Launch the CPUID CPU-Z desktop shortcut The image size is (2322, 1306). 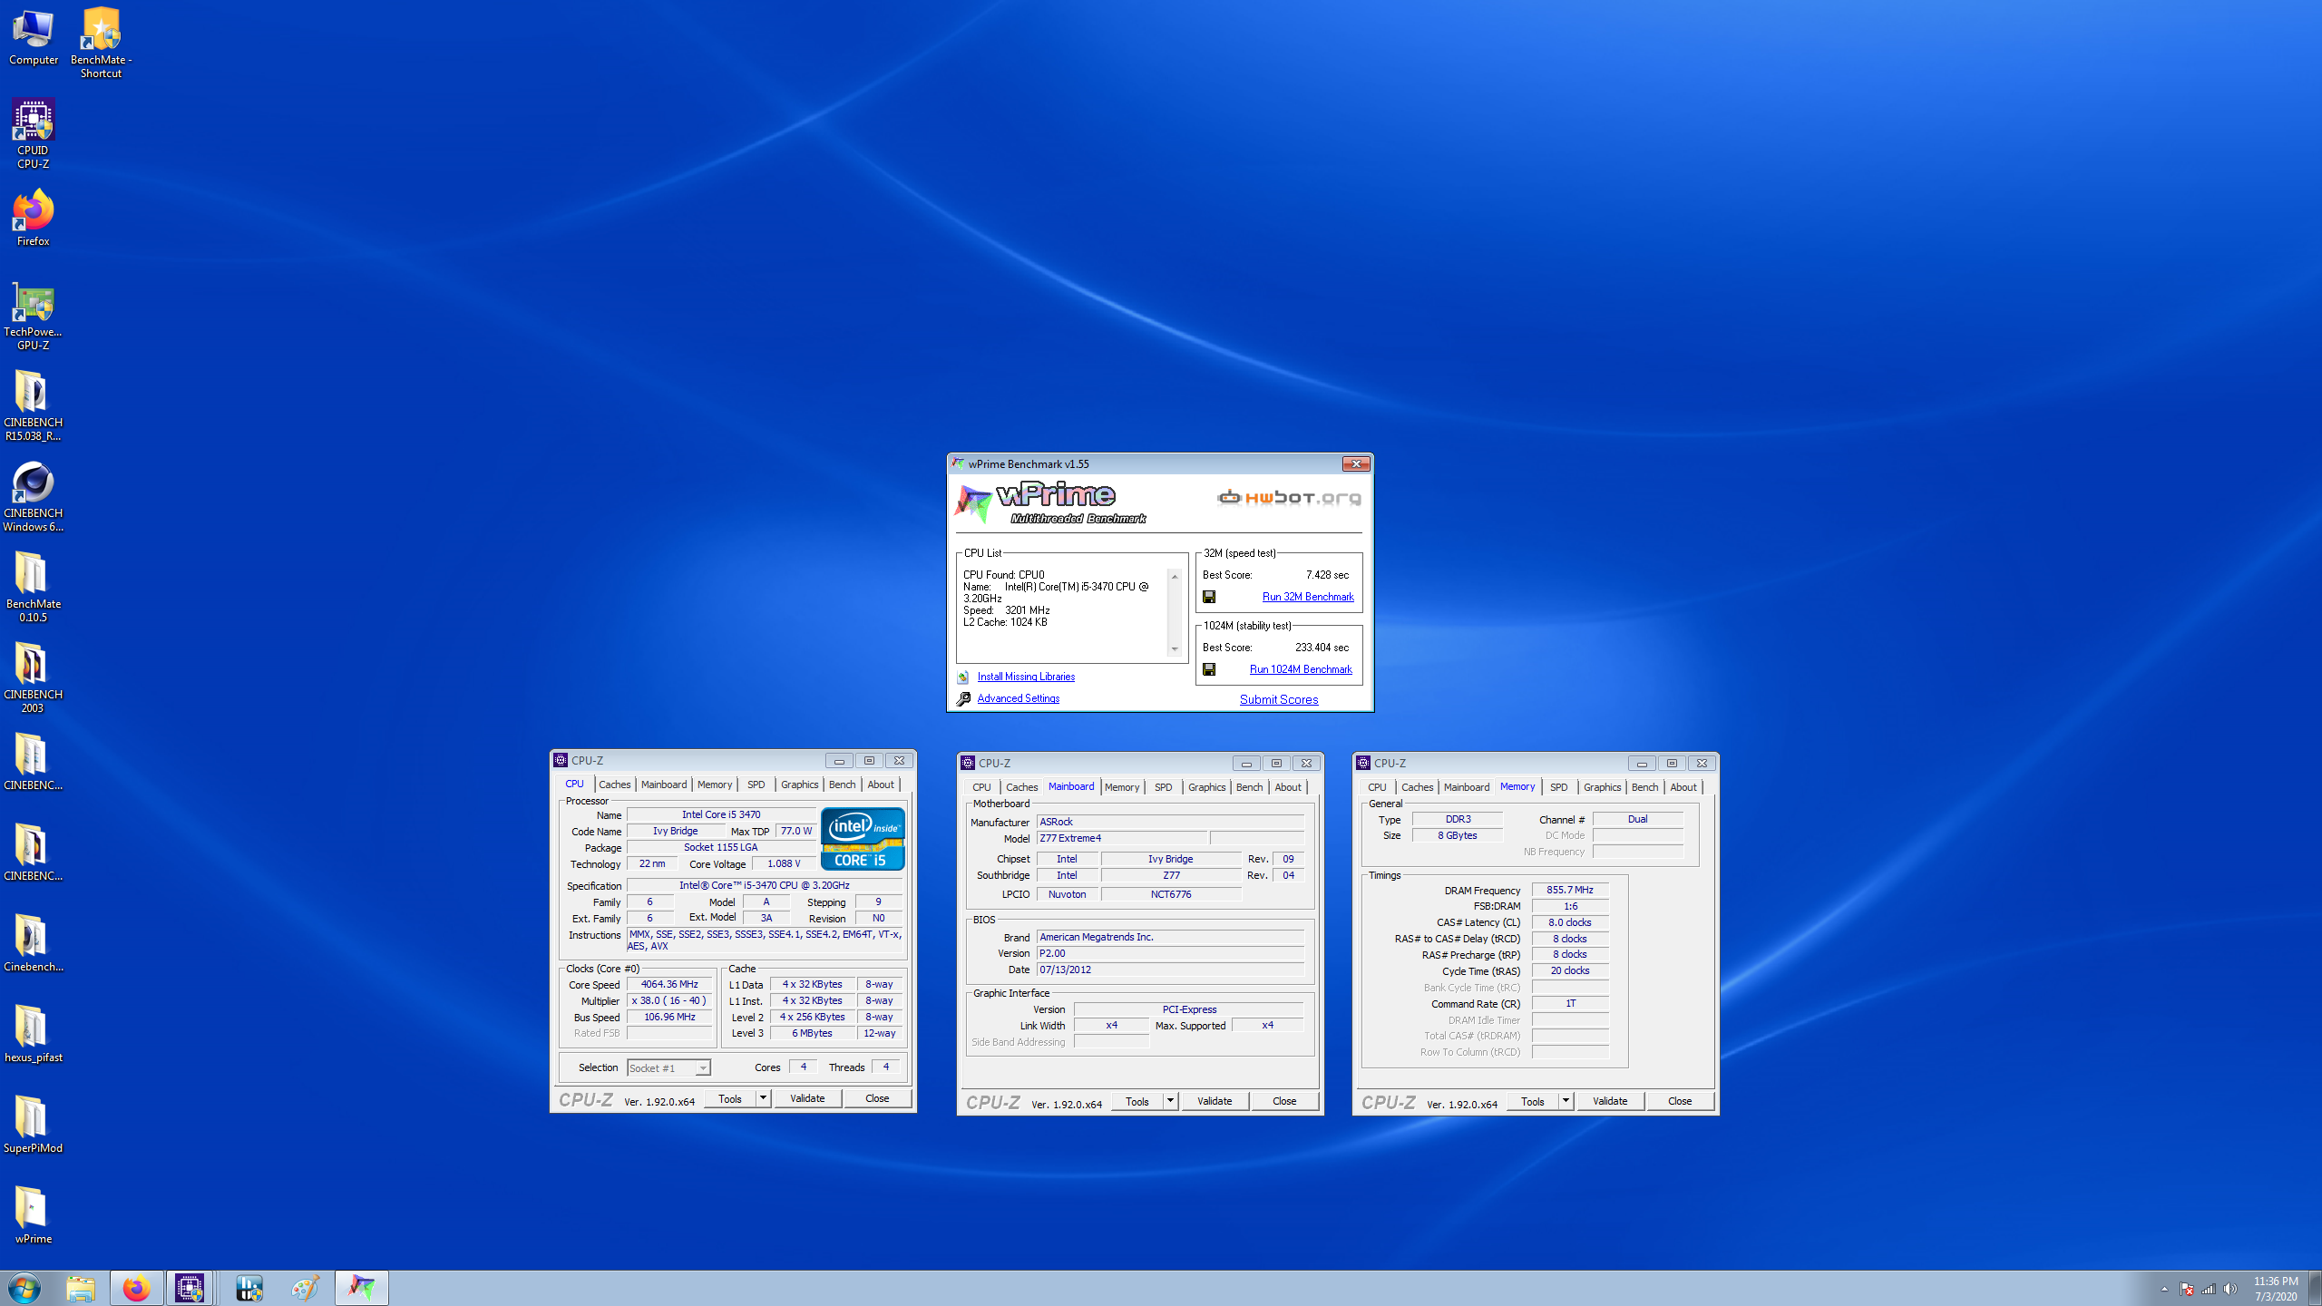(34, 133)
